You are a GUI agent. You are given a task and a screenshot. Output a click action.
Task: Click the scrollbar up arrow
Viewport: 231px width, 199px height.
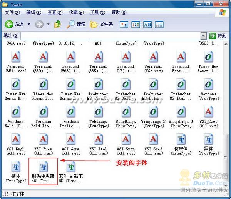point(226,44)
